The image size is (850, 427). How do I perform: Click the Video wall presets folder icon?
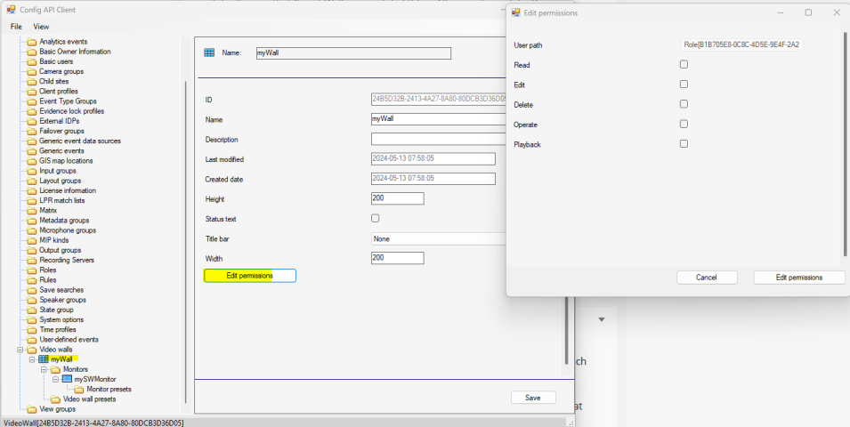pos(55,399)
